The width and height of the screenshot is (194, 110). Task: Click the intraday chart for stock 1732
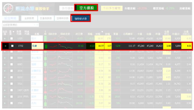click(66, 46)
